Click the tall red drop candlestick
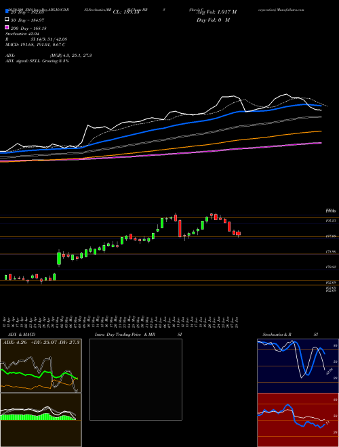The height and width of the screenshot is (447, 339). [x=180, y=228]
